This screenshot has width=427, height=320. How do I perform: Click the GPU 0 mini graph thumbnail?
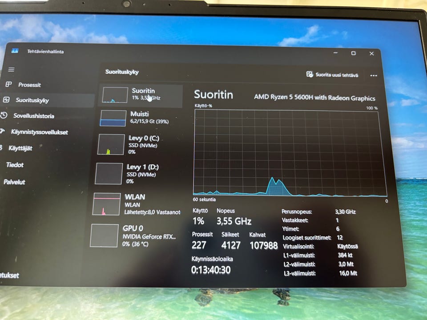104,236
